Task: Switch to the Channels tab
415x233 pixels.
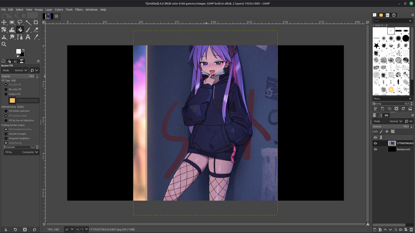Action: [380, 115]
